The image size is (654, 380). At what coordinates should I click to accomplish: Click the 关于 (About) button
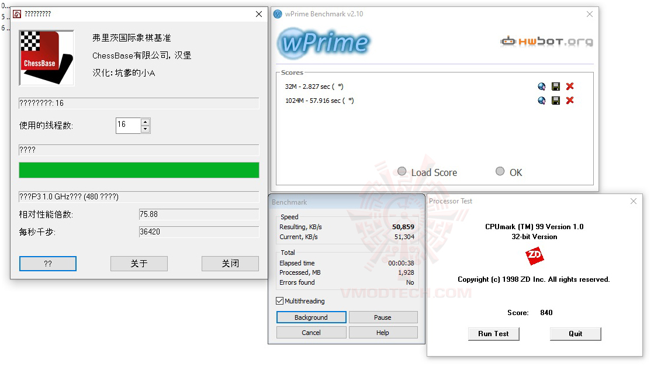(x=139, y=264)
